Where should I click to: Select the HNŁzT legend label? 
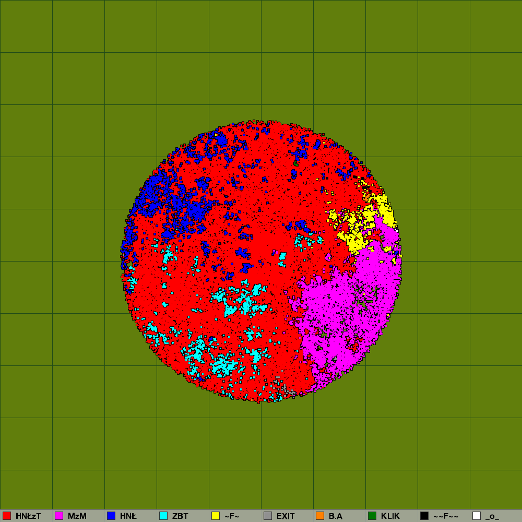(28, 516)
